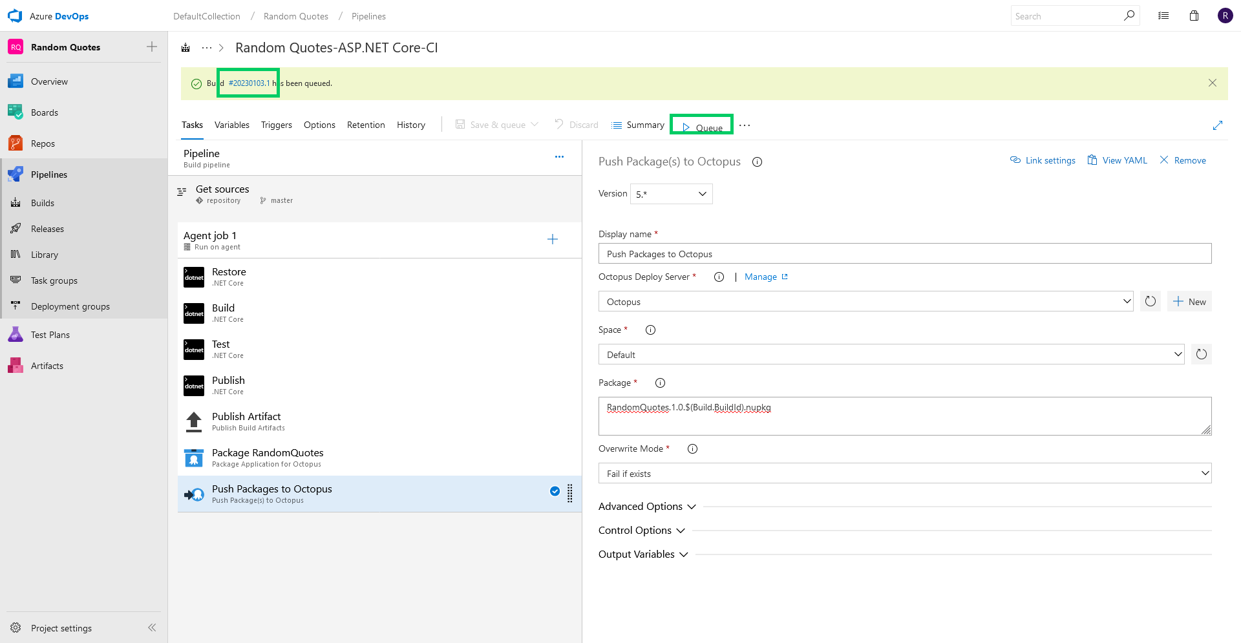Open the work items list icon in header

click(1163, 16)
